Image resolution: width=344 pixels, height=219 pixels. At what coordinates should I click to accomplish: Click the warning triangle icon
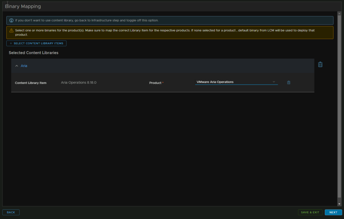[11, 30]
